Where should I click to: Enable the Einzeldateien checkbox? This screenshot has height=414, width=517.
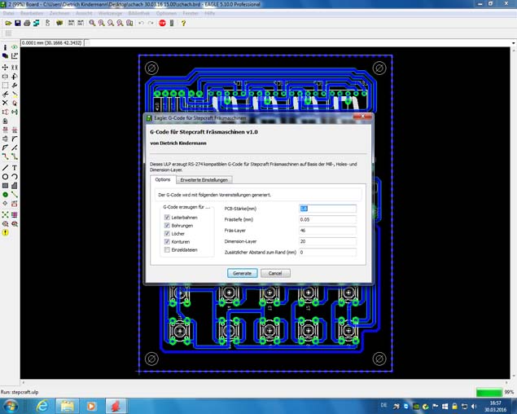pos(167,250)
